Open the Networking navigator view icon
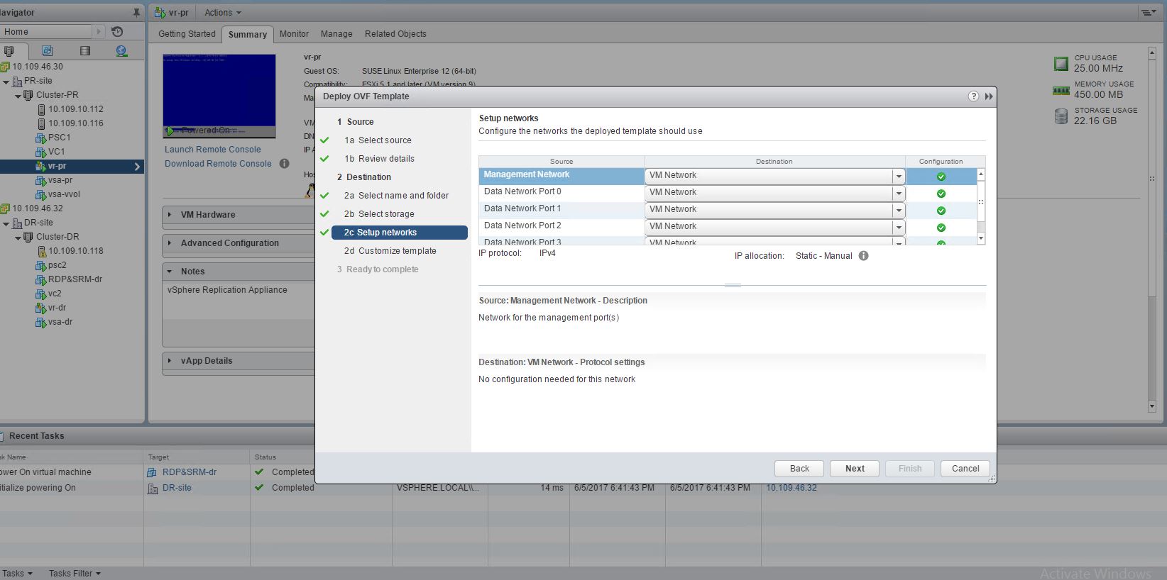 pyautogui.click(x=121, y=51)
